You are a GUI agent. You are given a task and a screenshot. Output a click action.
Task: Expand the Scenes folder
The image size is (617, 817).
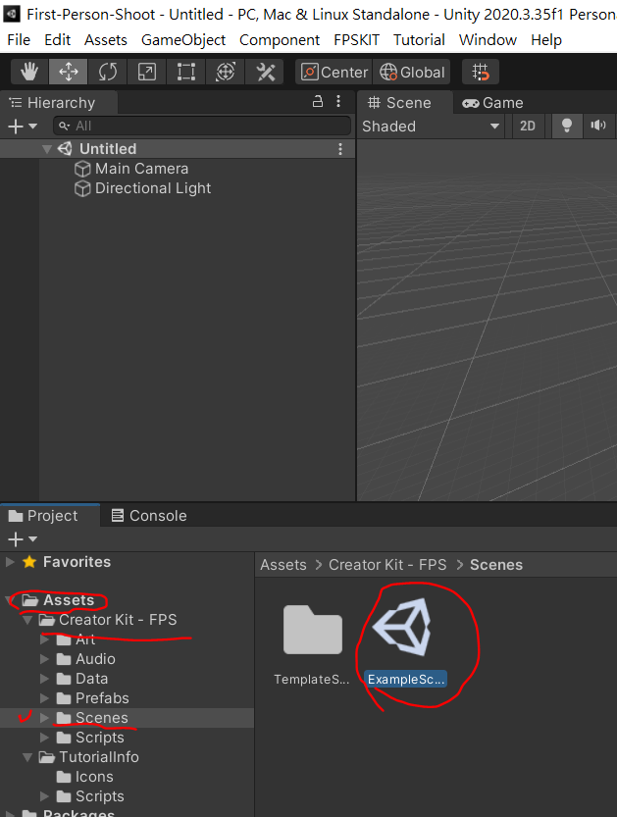45,718
